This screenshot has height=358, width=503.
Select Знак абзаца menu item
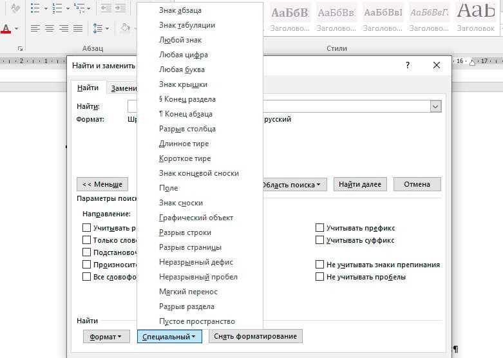point(200,10)
